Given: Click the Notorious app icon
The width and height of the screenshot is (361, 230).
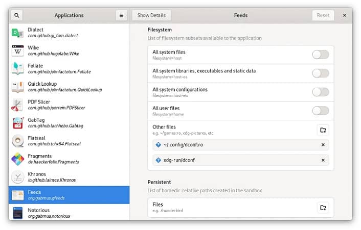Looking at the screenshot, I should pos(18,213).
